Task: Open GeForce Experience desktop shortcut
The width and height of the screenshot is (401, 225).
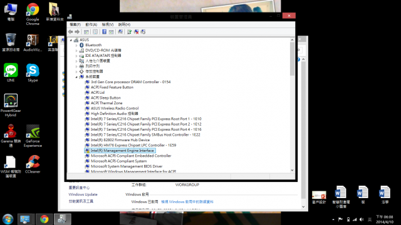Action: tap(33, 136)
